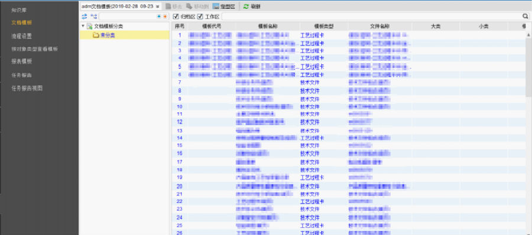Open 任务报告 sidebar item
The height and width of the screenshot is (235, 532).
tap(22, 75)
